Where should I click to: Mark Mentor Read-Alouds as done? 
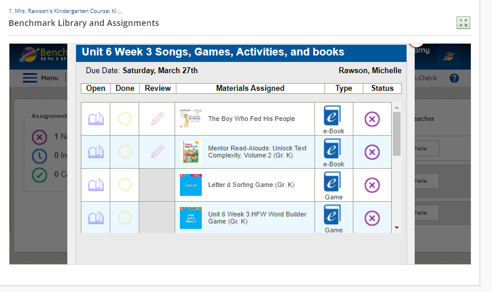124,152
